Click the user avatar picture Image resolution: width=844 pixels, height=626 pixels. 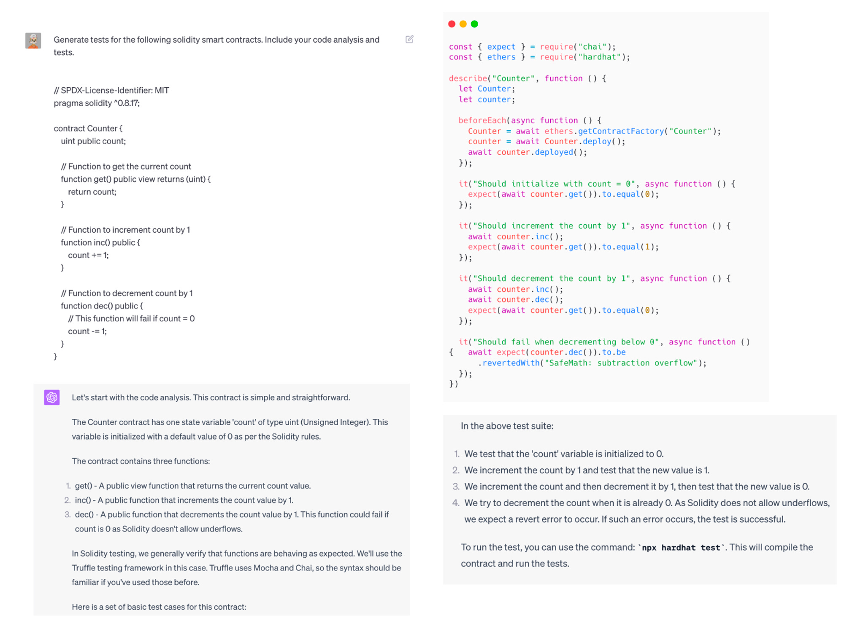pos(33,40)
